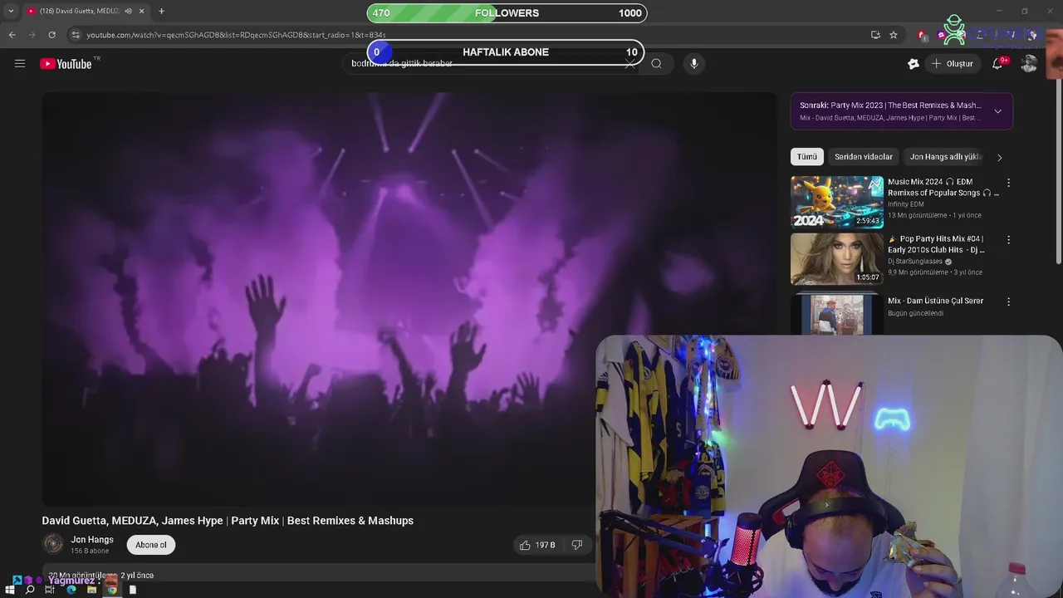Select the Seriden videolar filter chip
The height and width of the screenshot is (598, 1063).
tap(863, 157)
